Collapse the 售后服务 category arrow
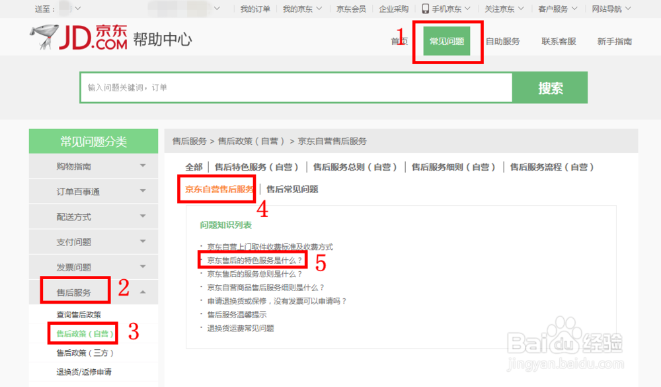This screenshot has width=661, height=387. point(143,292)
